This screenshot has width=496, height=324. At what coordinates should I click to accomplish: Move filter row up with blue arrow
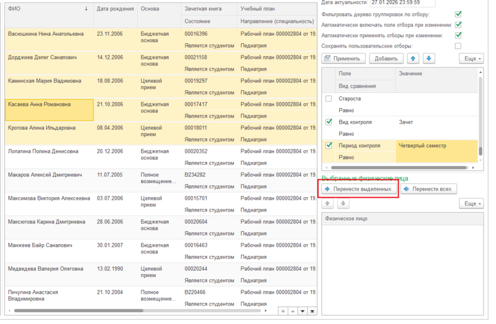[413, 59]
